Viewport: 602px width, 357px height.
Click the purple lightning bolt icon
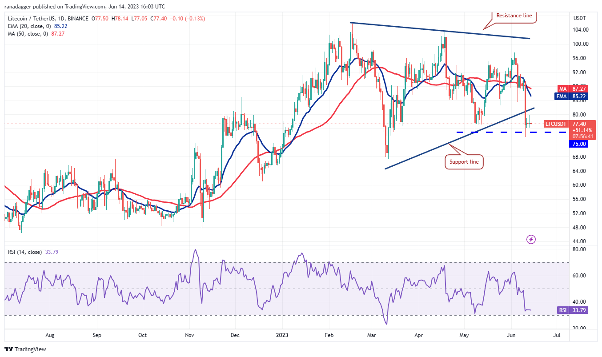(x=531, y=240)
